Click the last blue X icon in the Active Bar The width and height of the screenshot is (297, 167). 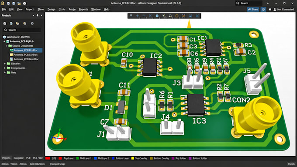pos(197,16)
